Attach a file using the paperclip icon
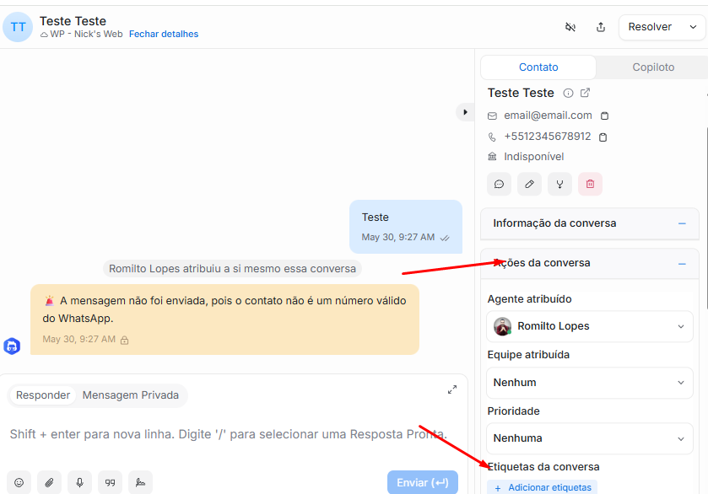The width and height of the screenshot is (708, 494). click(x=50, y=482)
